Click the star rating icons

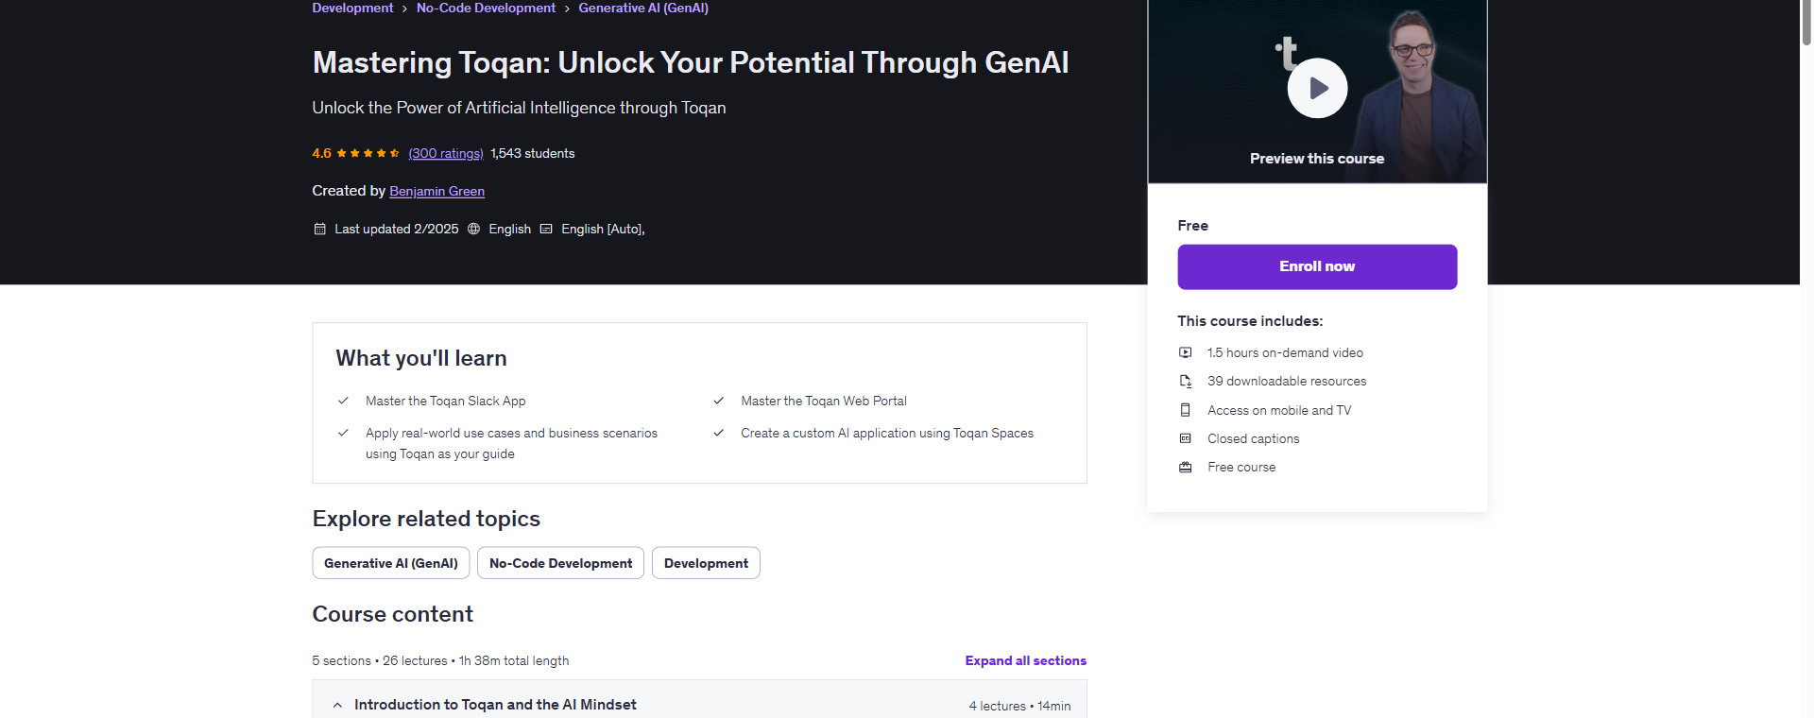[368, 153]
